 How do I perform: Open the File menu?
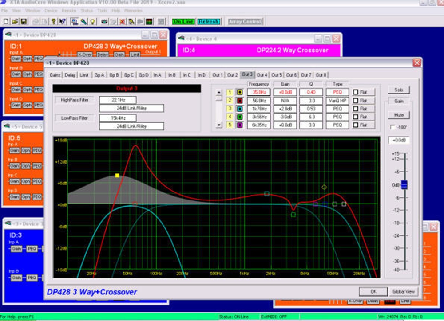4,11
